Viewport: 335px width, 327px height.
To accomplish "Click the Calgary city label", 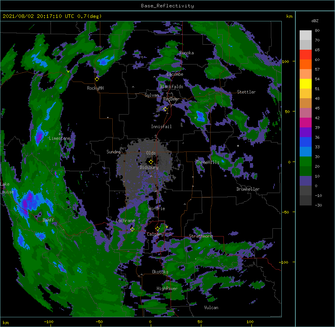I will tap(155, 234).
